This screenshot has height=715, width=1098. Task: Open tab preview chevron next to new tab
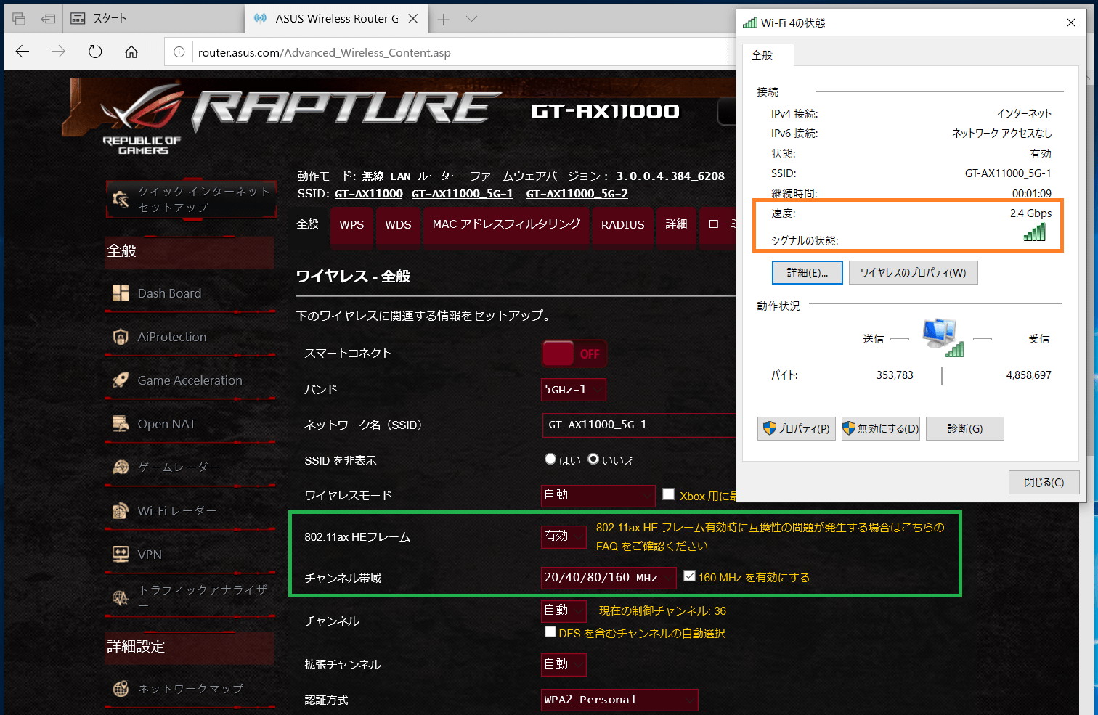[x=471, y=19]
